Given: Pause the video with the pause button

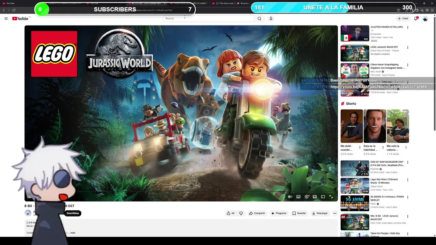Looking at the screenshot, I should click(29, 197).
